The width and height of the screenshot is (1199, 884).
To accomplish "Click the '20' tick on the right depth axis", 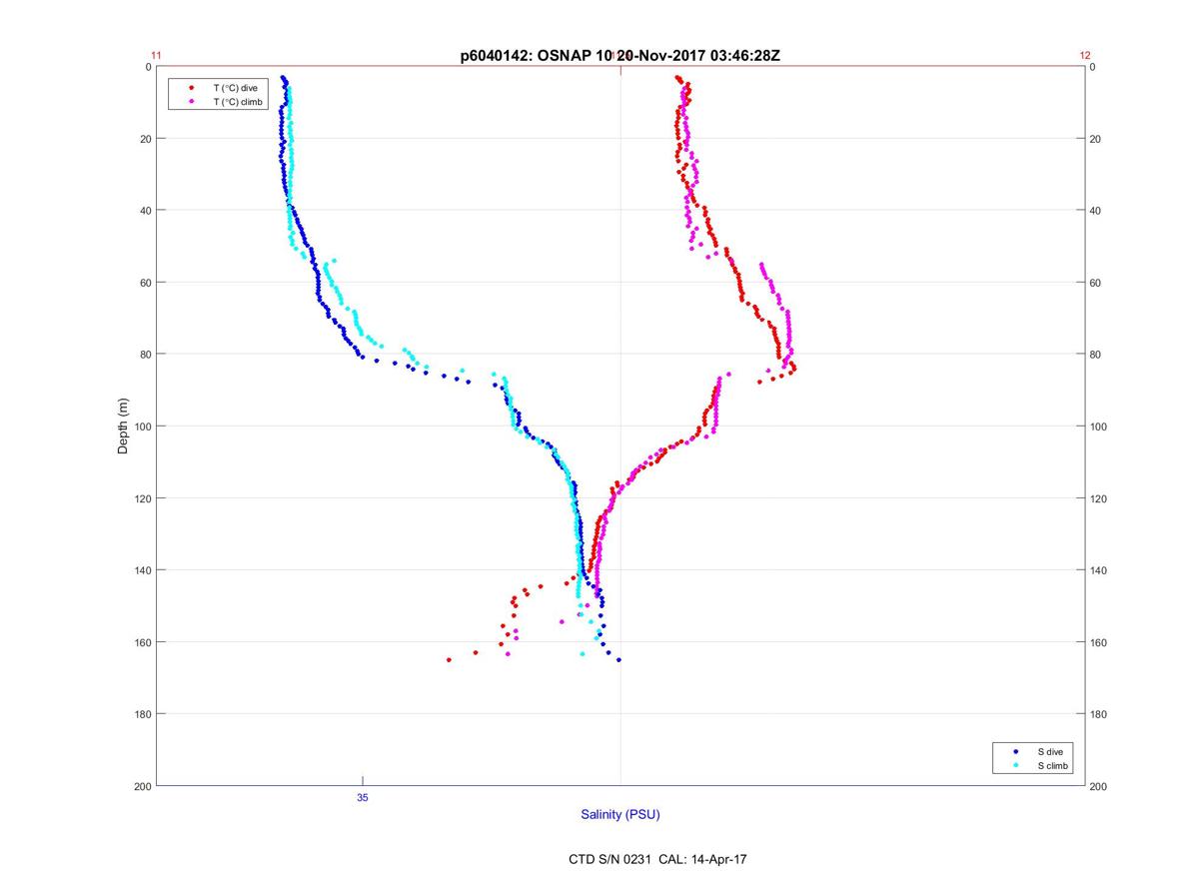I will click(1096, 139).
